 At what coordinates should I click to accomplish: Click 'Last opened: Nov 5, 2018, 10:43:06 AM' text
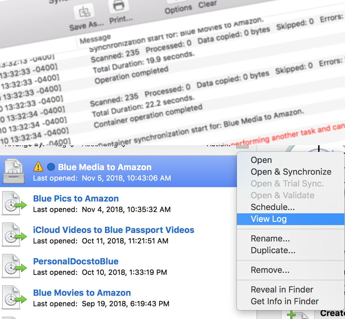102,178
